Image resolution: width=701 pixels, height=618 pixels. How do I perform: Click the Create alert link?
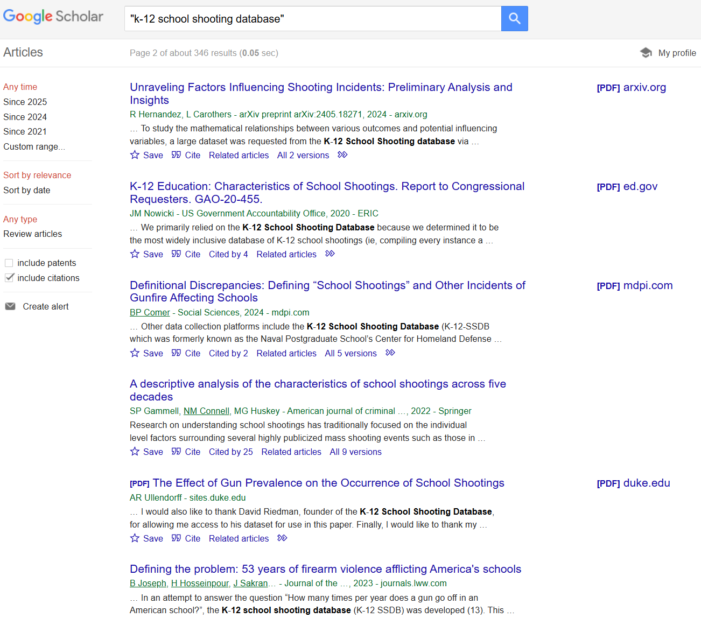tap(46, 306)
